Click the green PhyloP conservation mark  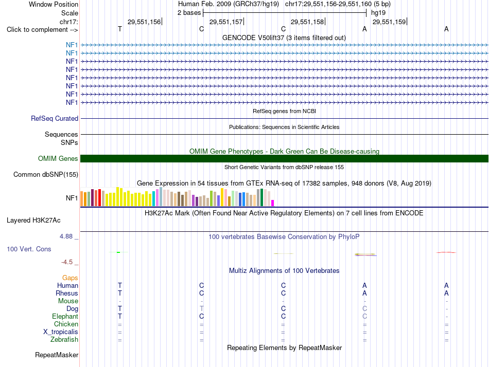(118, 252)
